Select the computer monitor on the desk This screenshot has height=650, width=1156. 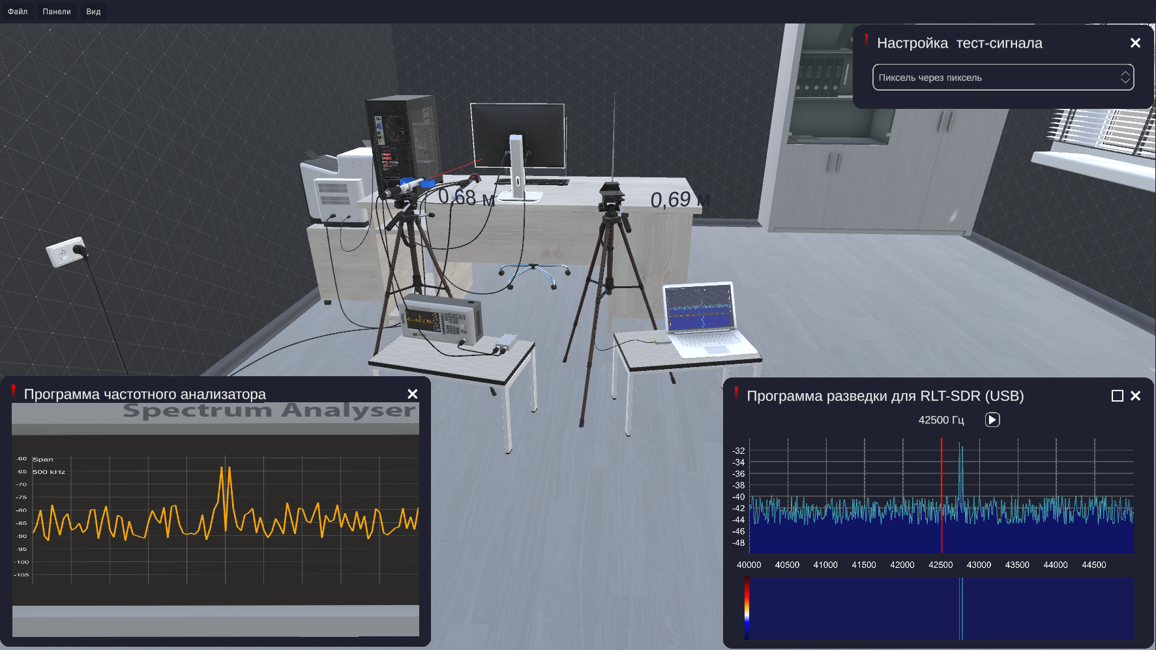[518, 136]
